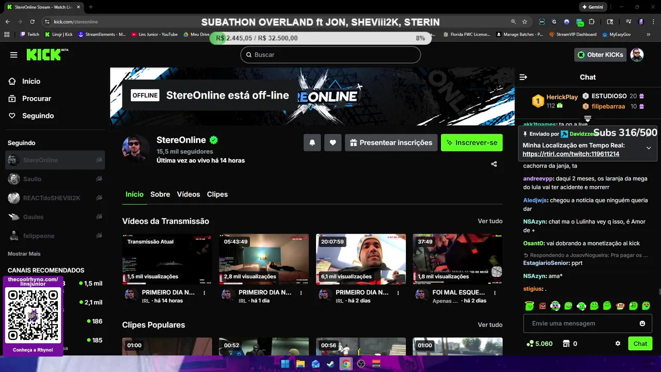Send message with green Chat button

(640, 344)
